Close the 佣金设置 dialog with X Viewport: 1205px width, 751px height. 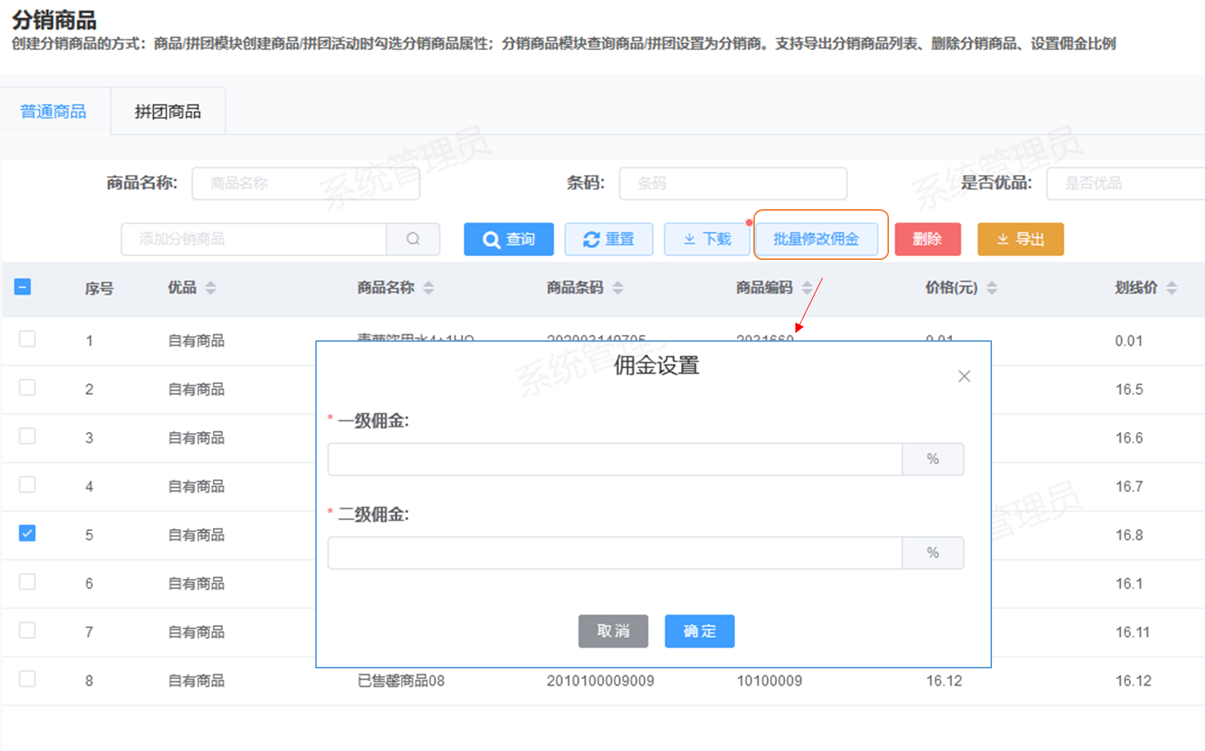(964, 377)
